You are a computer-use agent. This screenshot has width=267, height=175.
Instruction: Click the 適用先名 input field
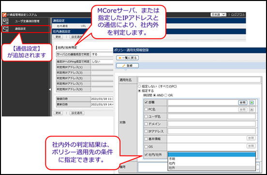[x=199, y=80]
